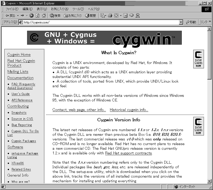Click the status bar page icon
This screenshot has width=213, height=190.
coord(4,187)
